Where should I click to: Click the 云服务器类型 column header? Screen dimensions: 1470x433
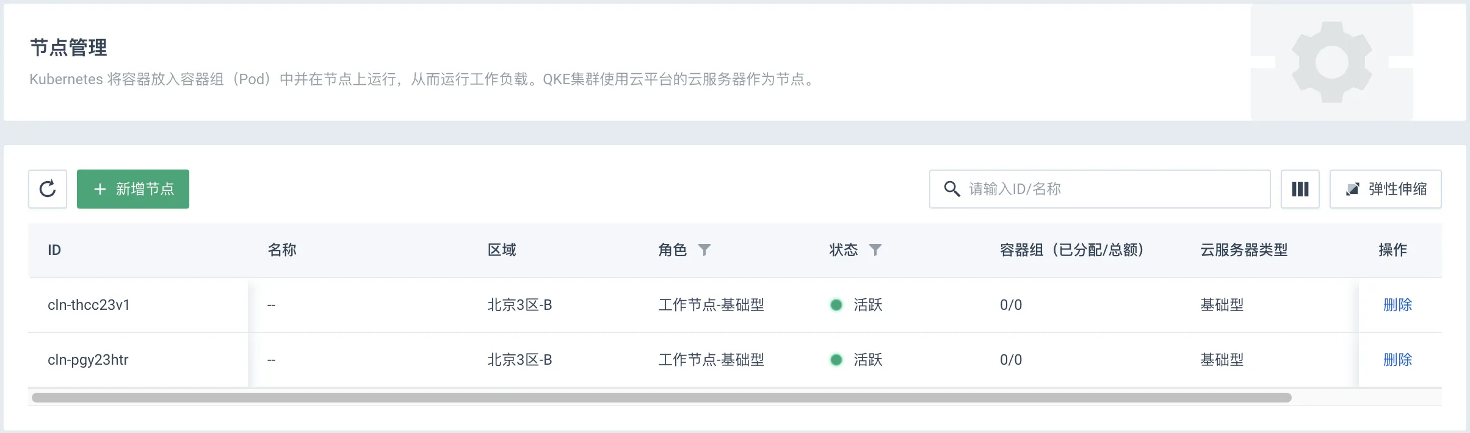click(1244, 250)
